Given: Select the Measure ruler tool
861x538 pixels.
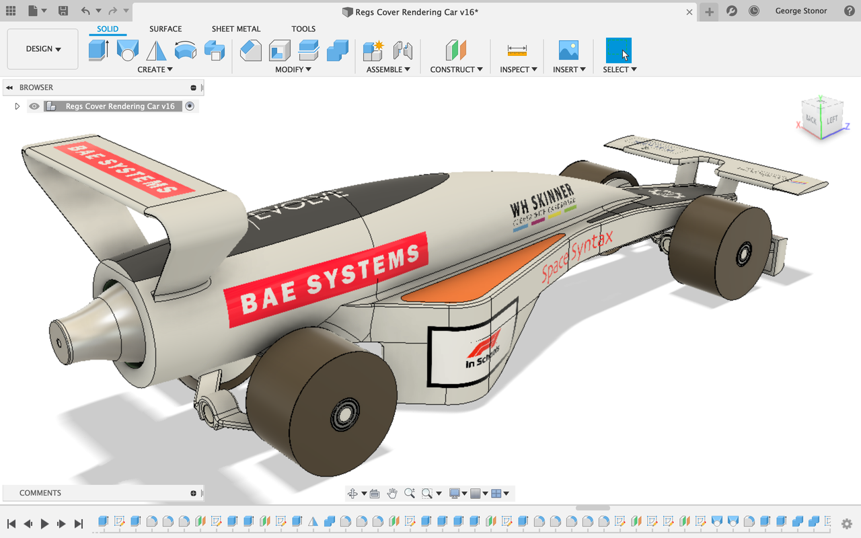Looking at the screenshot, I should pos(517,50).
